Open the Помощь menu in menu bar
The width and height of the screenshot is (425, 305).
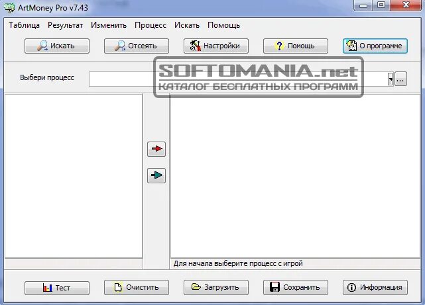(x=223, y=25)
